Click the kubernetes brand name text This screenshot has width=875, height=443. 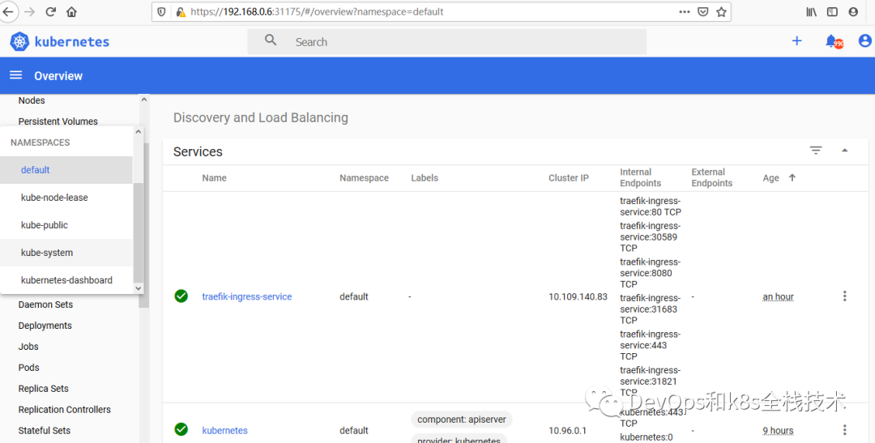[72, 42]
